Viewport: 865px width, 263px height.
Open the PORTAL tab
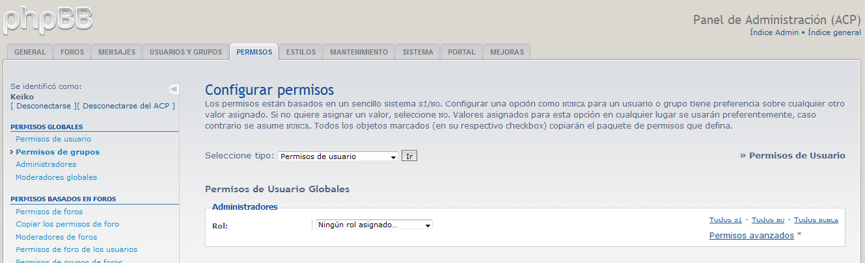[x=461, y=52]
